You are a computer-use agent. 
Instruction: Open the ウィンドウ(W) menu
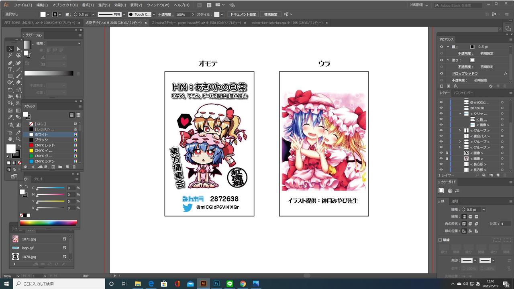click(157, 5)
